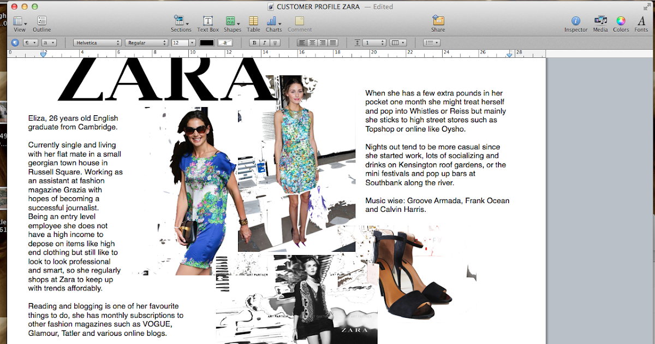Open the Regular typeface dropdown
This screenshot has height=344, width=655.
tap(146, 43)
